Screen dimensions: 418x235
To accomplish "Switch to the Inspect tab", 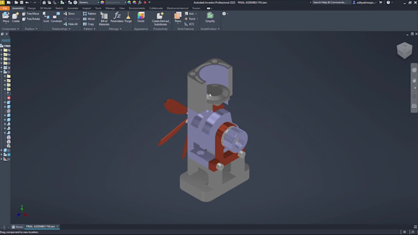I will click(x=87, y=8).
